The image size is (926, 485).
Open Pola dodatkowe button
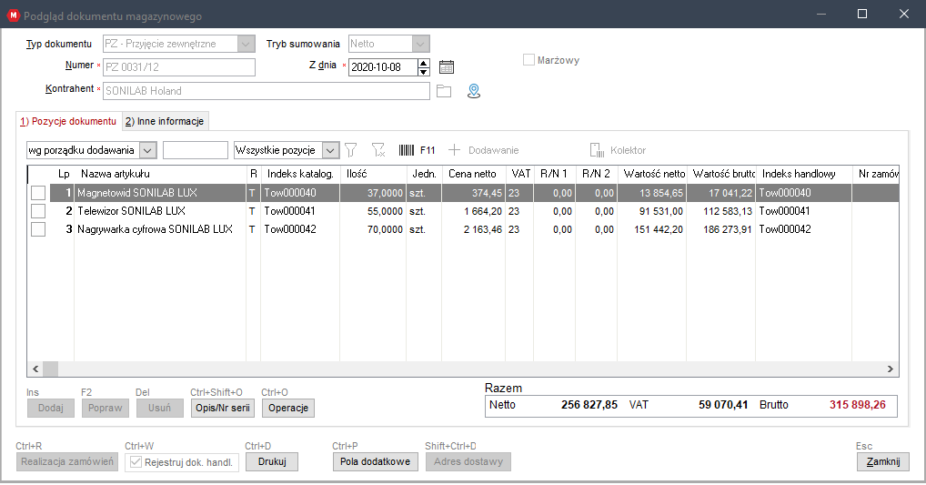pyautogui.click(x=376, y=462)
